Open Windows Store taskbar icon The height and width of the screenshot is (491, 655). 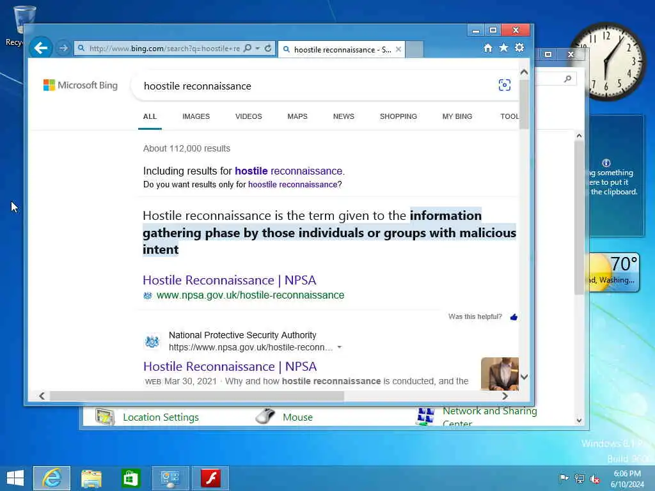(x=130, y=478)
